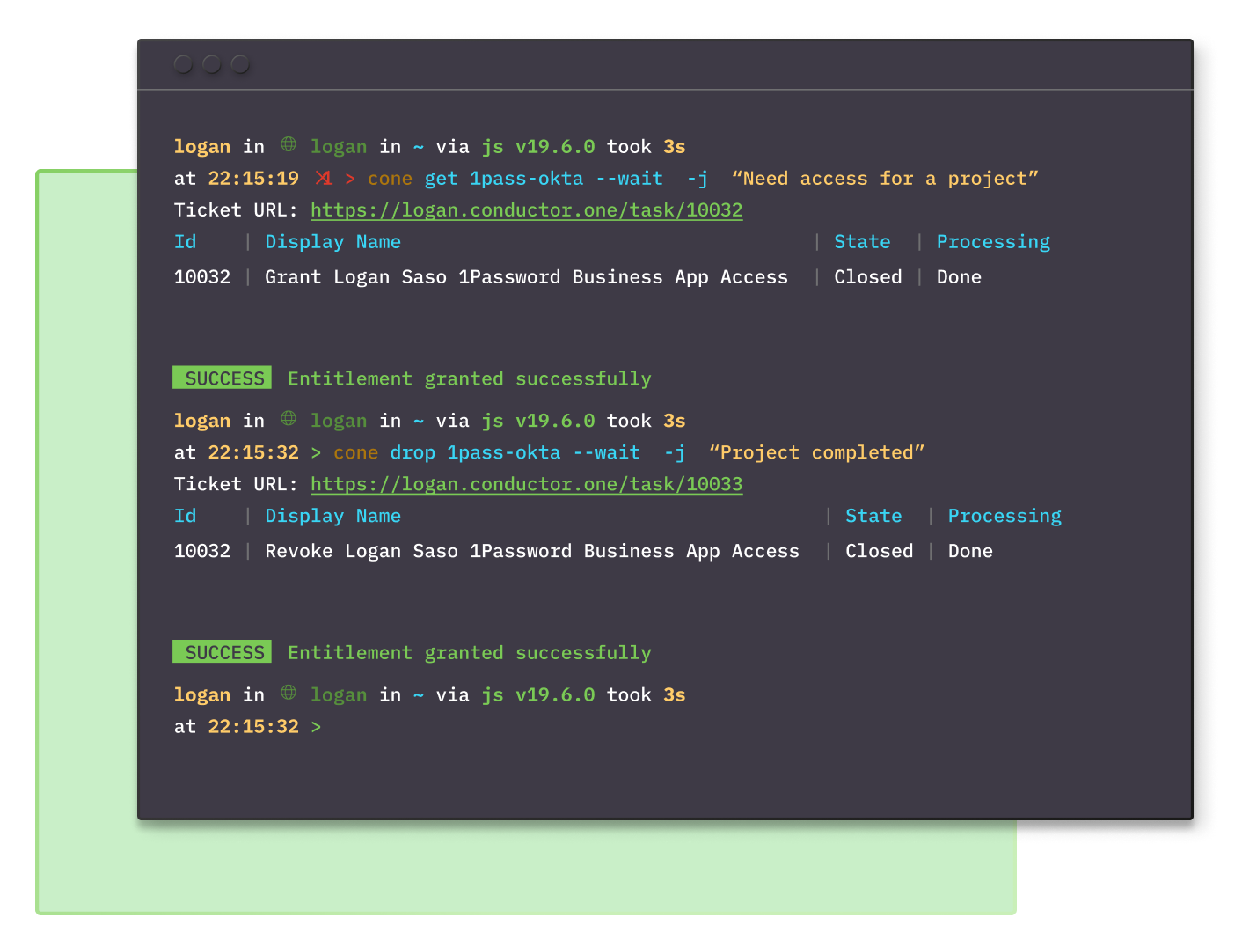Select the Id column header in second table
This screenshot has height=947, width=1242.
pyautogui.click(x=185, y=516)
